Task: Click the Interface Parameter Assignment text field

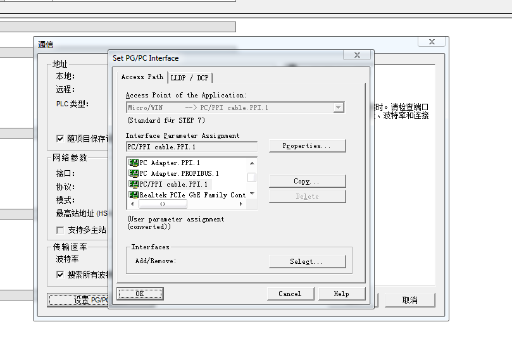Action: tap(191, 147)
